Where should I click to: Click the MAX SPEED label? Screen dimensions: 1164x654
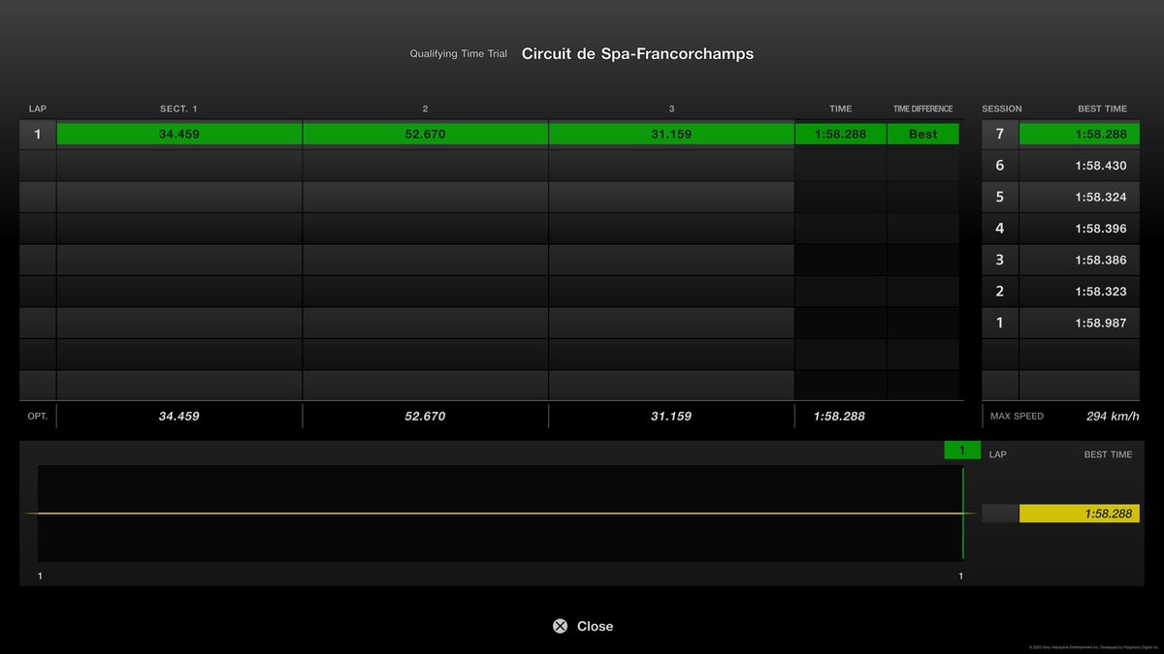coord(1017,416)
